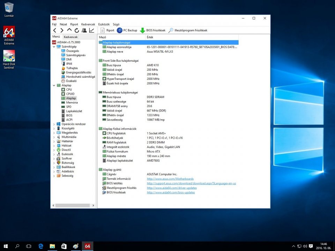This screenshot has width=335, height=251.
Task: Click the users toolbar icon
Action: 84,30
